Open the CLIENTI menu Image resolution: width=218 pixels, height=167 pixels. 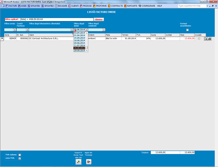click(73, 6)
